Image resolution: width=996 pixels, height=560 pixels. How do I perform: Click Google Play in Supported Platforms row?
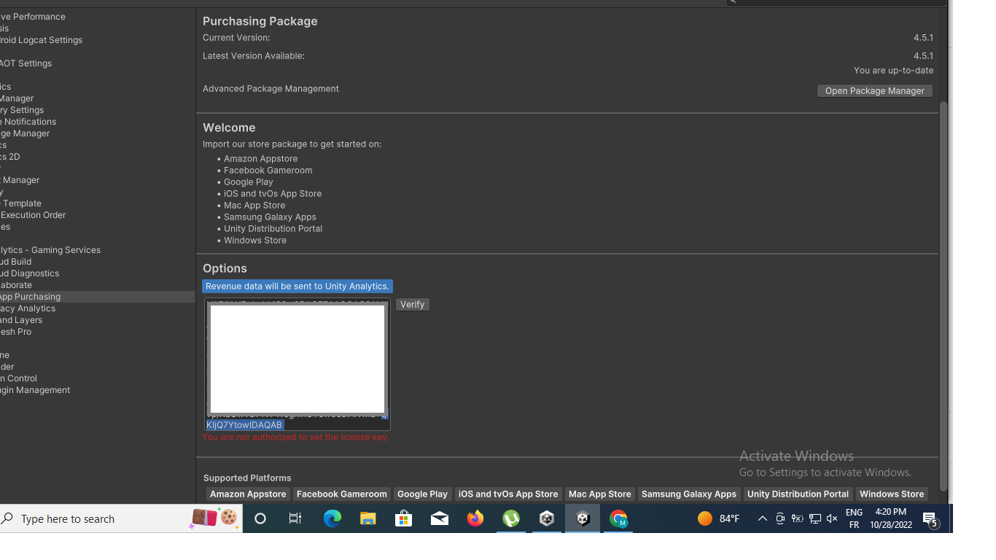coord(422,494)
